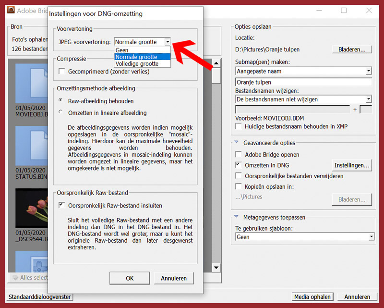The image size is (384, 308).
Task: Uncheck 'Omzetten in DNG' checkbox
Action: (238, 165)
